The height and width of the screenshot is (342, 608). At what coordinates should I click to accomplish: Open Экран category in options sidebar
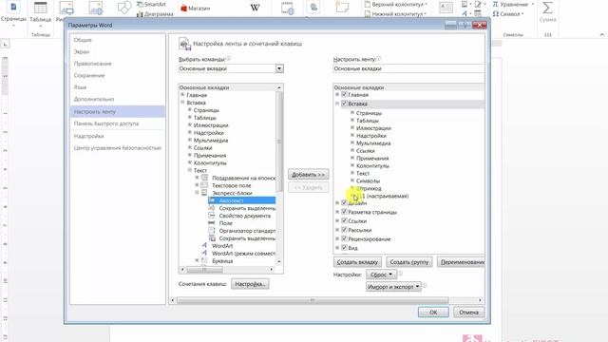82,51
